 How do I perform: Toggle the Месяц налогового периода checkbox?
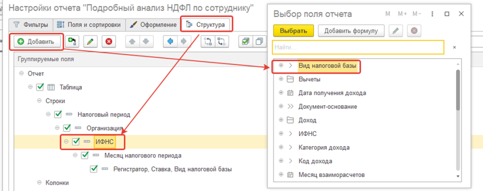[85, 155]
